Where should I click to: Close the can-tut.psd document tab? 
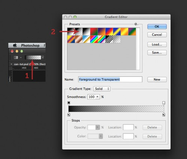[11, 64]
